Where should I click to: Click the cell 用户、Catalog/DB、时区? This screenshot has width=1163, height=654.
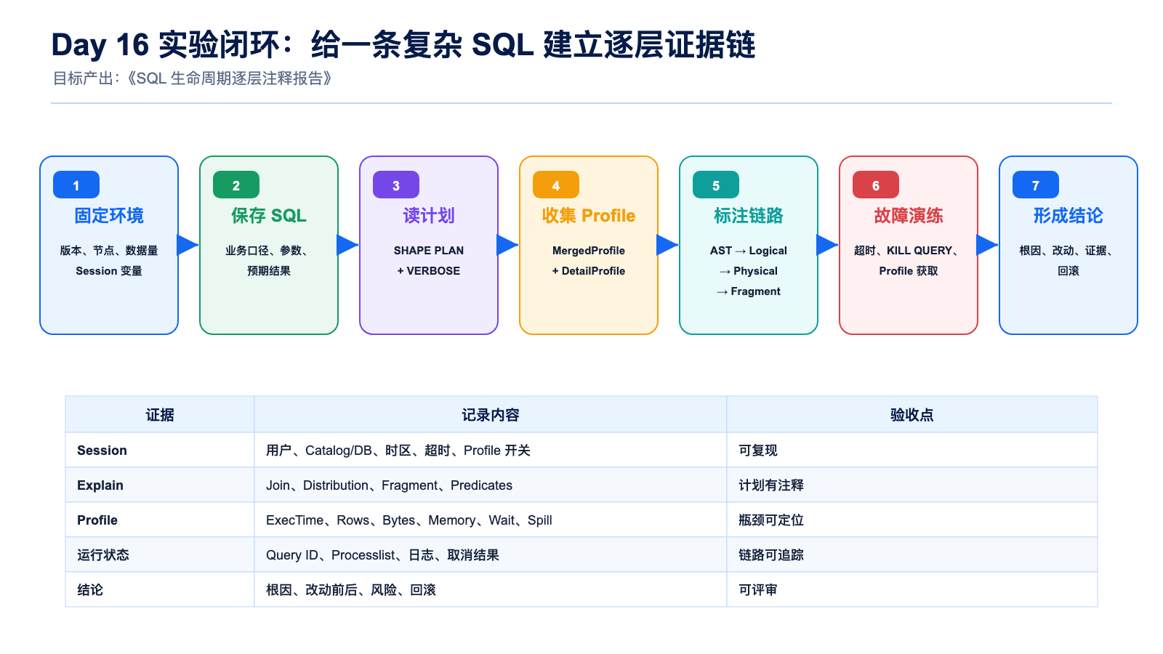[x=491, y=451]
